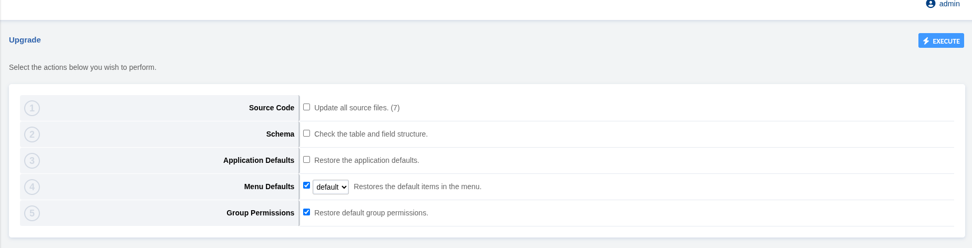Viewport: 972px width, 248px height.
Task: Check the Schema table structure checkbox
Action: (306, 133)
